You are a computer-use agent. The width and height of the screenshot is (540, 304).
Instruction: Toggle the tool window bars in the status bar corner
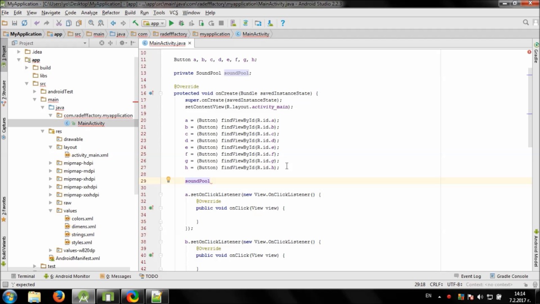click(5, 285)
